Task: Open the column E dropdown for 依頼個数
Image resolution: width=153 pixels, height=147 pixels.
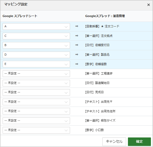Action: pos(36,64)
